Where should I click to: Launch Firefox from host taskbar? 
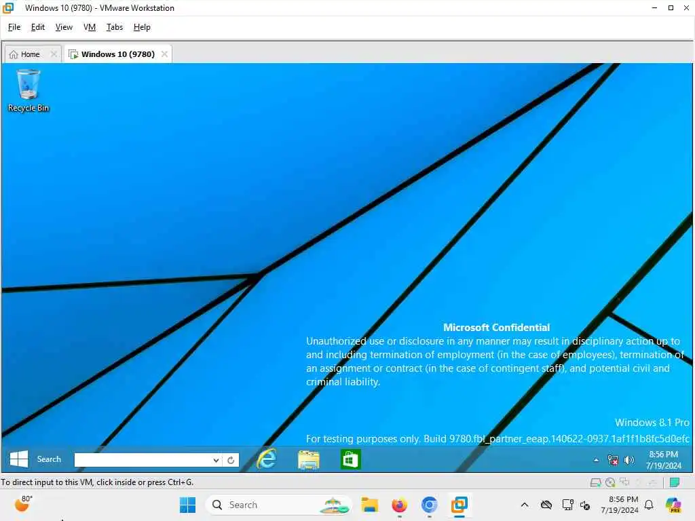(x=399, y=505)
